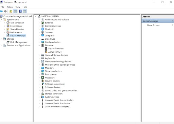Image resolution: width=174 pixels, height=124 pixels.
Task: Select Task Scheduler in console tree
Action: (17, 23)
